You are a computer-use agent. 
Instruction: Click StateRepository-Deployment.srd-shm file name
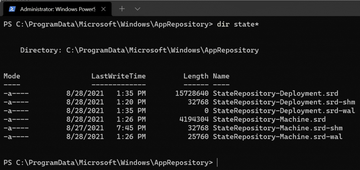(284, 102)
